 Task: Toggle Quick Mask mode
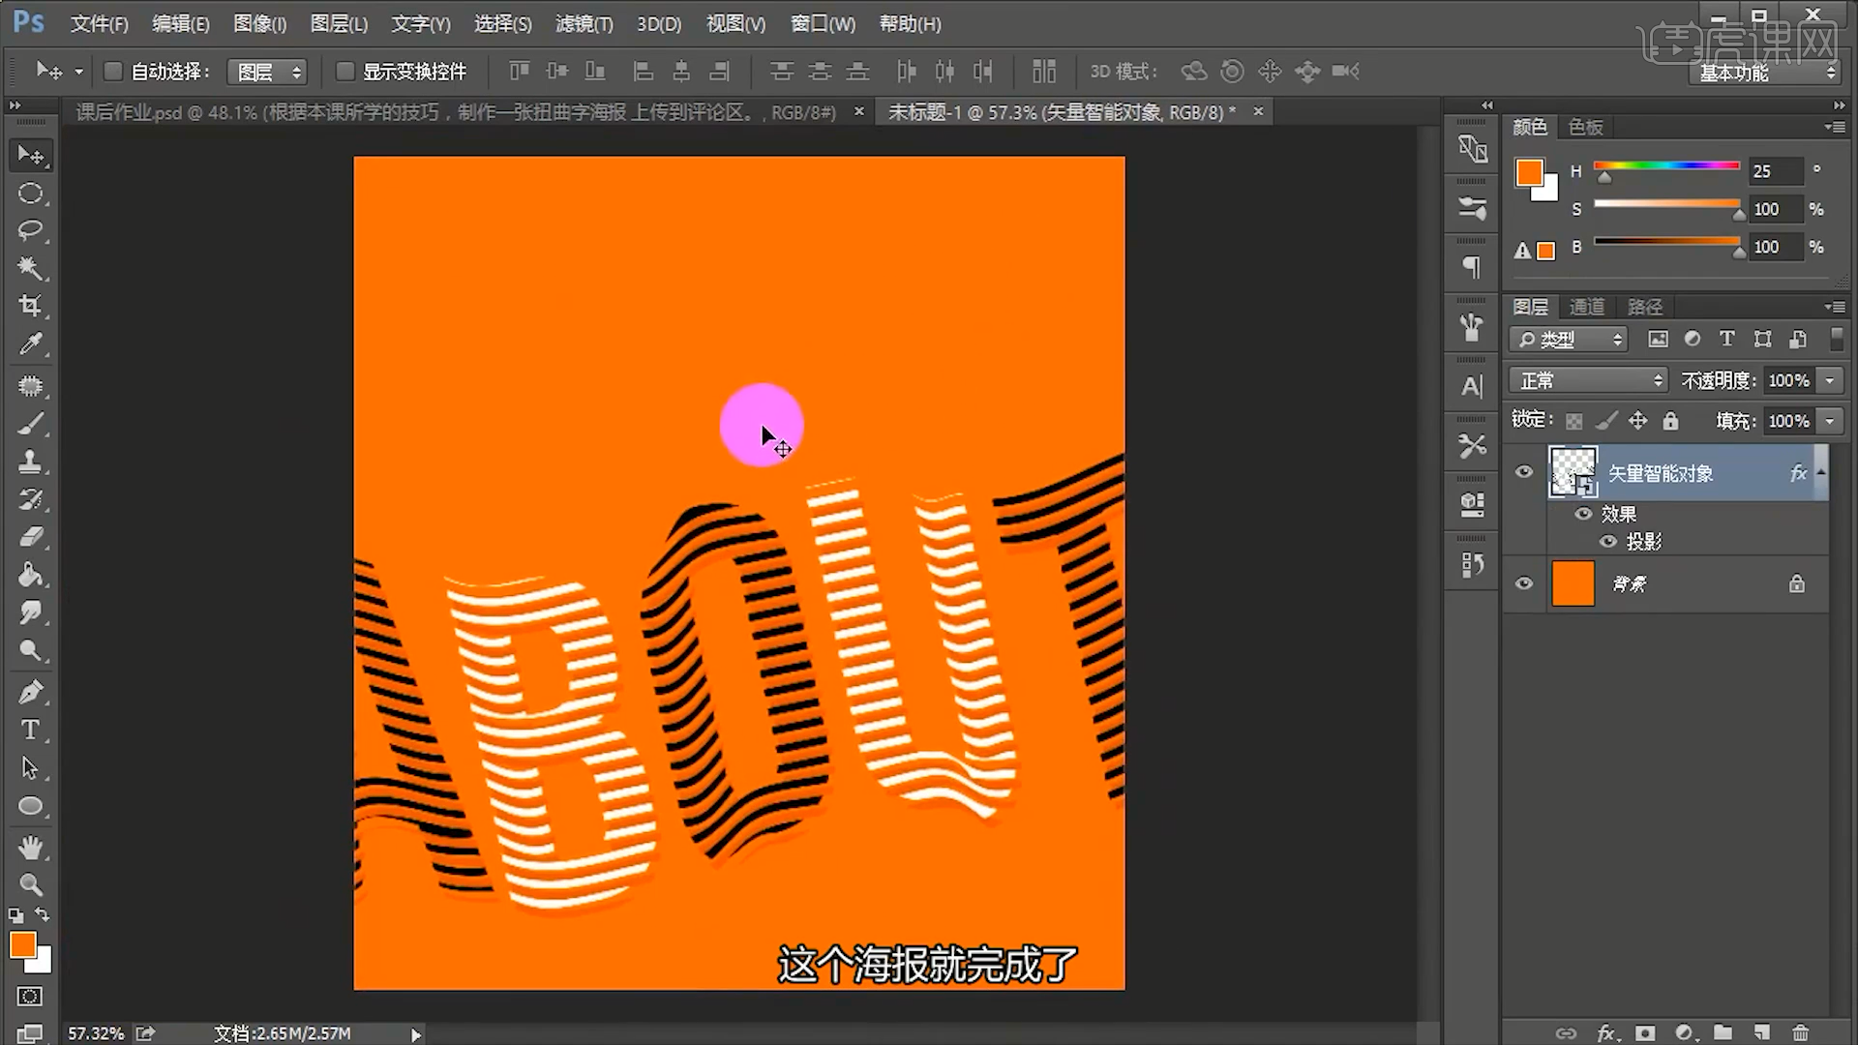click(x=30, y=997)
